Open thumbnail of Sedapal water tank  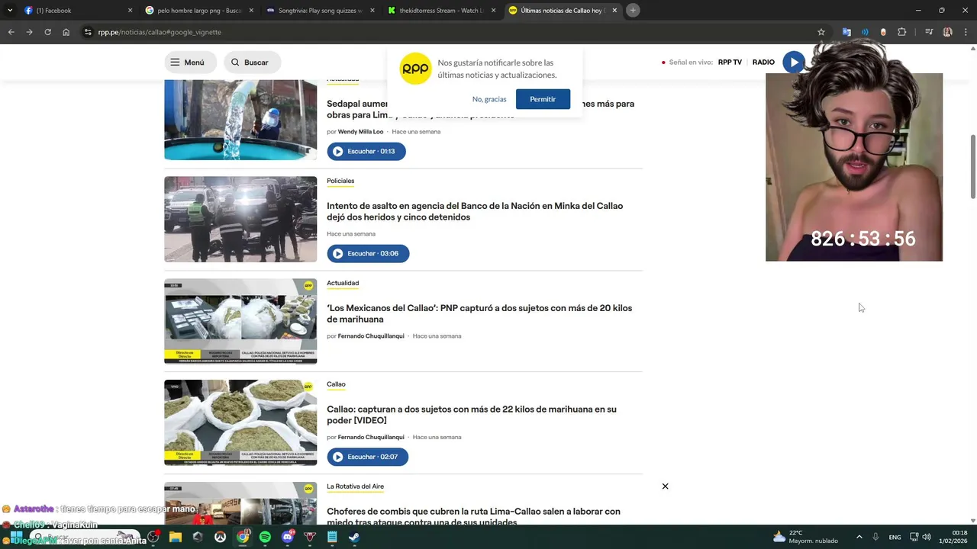coord(240,120)
